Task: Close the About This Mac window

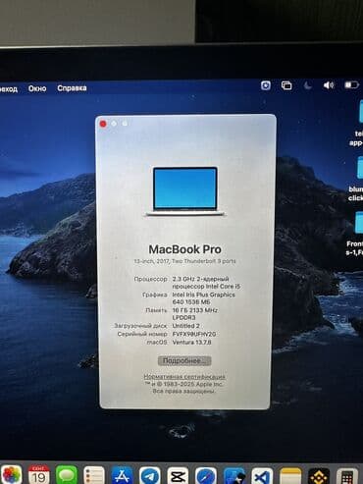Action: tap(103, 124)
